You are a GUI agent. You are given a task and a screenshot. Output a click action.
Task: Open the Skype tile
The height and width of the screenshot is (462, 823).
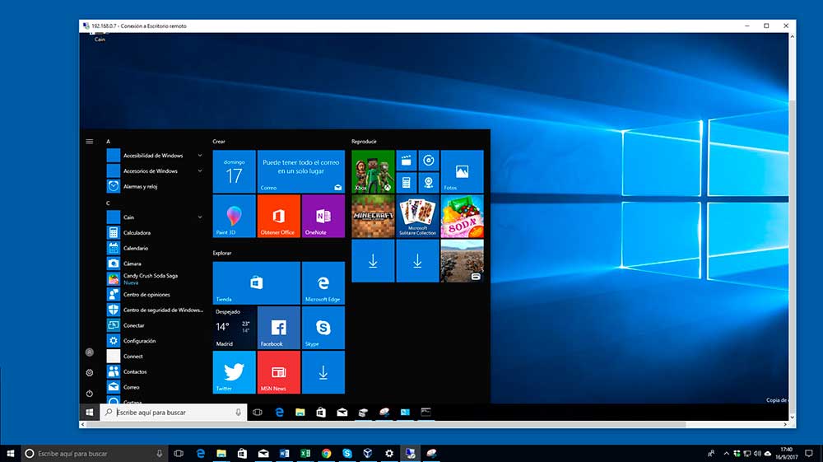(x=323, y=328)
